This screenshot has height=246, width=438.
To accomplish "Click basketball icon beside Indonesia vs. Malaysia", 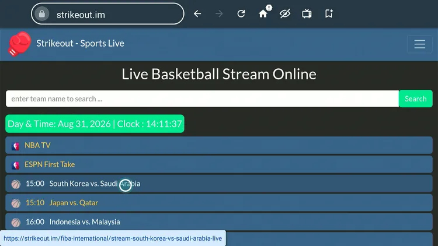I will [16, 223].
